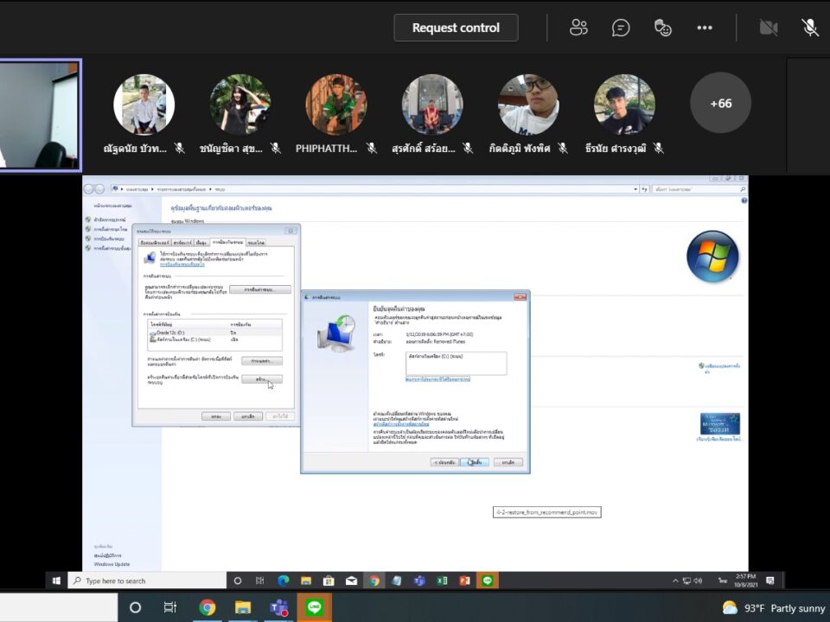The image size is (830, 622).
Task: Show the +66 additional participants
Action: [720, 103]
